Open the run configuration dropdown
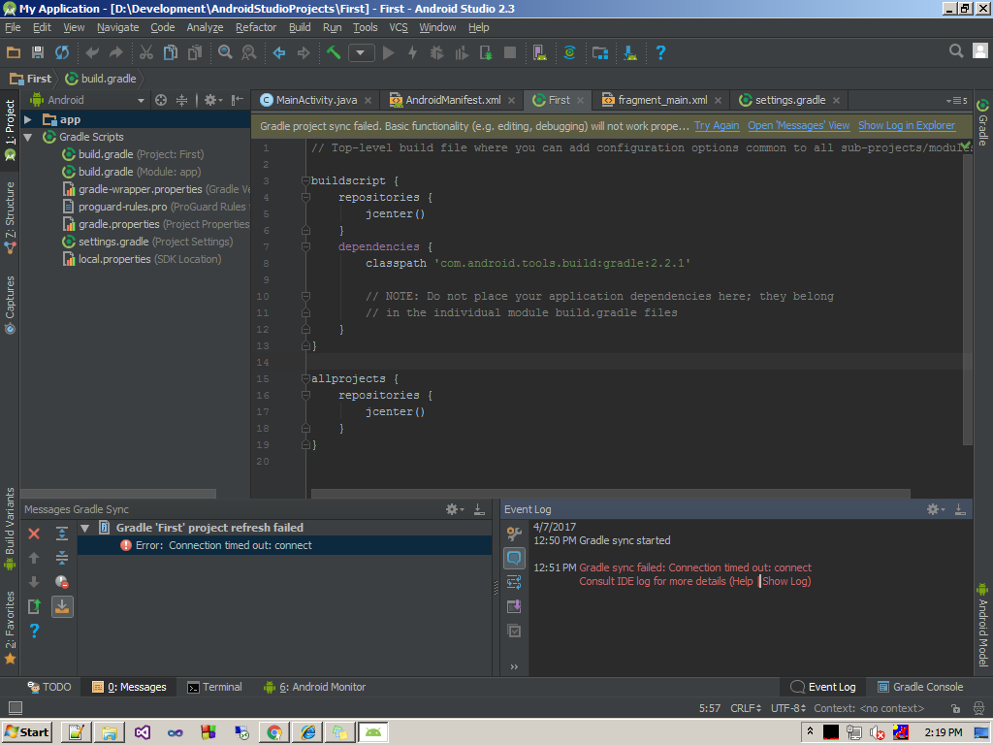This screenshot has width=993, height=745. (362, 52)
